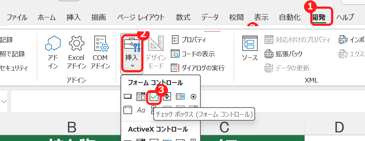Insert an option button form control
The height and width of the screenshot is (141, 365).
193,97
